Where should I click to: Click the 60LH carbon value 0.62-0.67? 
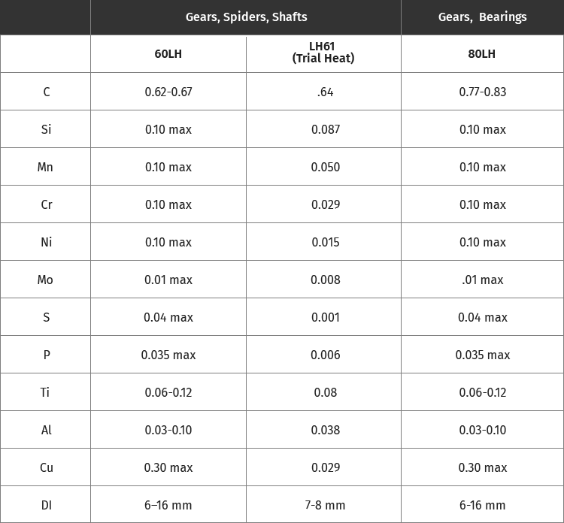point(168,92)
